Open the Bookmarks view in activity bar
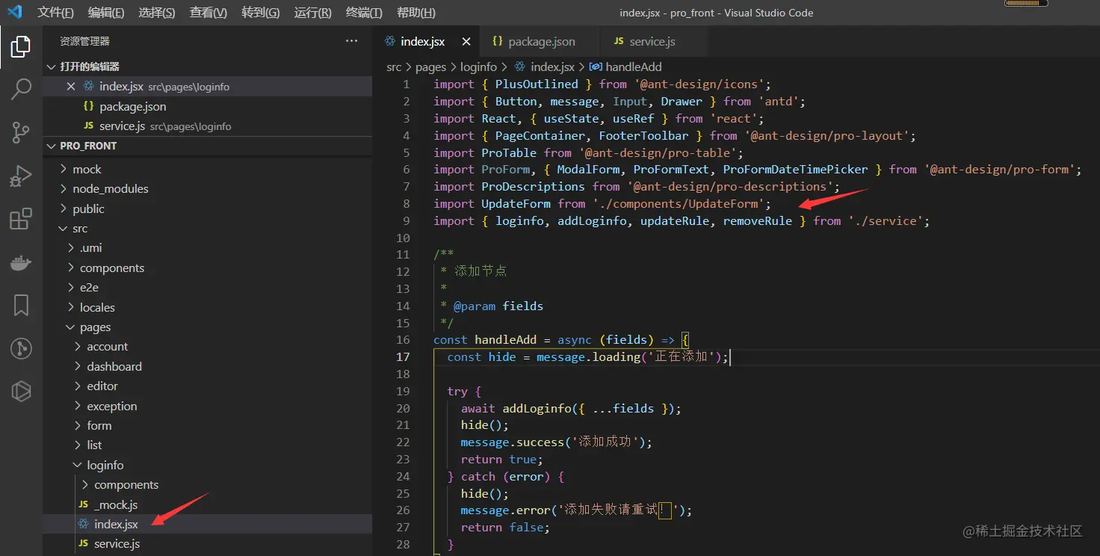1100x556 pixels. (21, 305)
